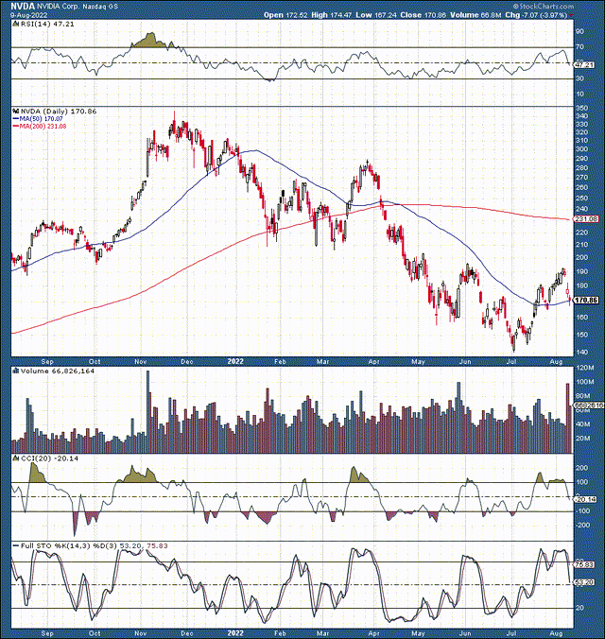Click the CCI value tag -20.14
This screenshot has width=605, height=639.
pyautogui.click(x=586, y=499)
